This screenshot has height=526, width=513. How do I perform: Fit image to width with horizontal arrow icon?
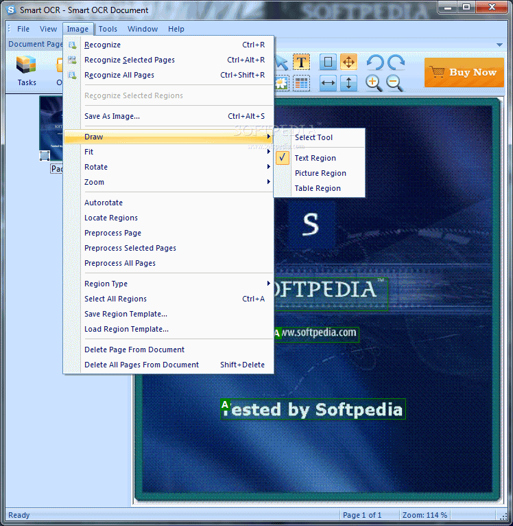coord(328,83)
